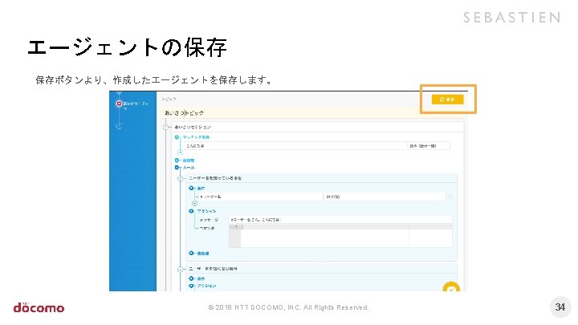This screenshot has height=325, width=578.
Task: Toggle the second rule's 条件 icon
Action: 191,278
